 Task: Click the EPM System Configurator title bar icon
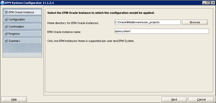point(3,3)
